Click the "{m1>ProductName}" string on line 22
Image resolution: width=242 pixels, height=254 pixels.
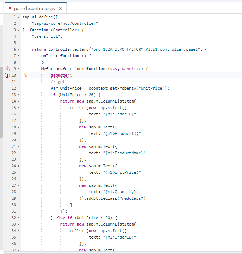[x=124, y=153]
